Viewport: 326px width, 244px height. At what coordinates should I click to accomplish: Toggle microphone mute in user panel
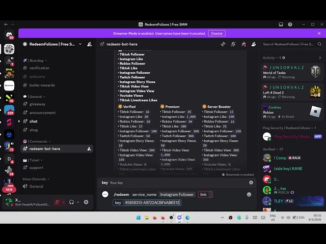(57, 202)
